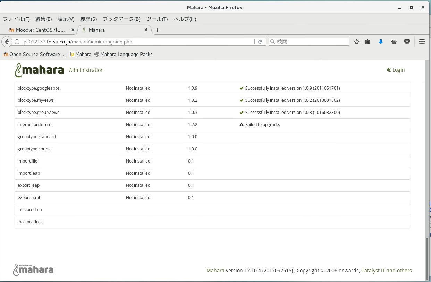This screenshot has height=282, width=431.
Task: Click Successfully installed version 1.0.3 message
Action: click(293, 112)
